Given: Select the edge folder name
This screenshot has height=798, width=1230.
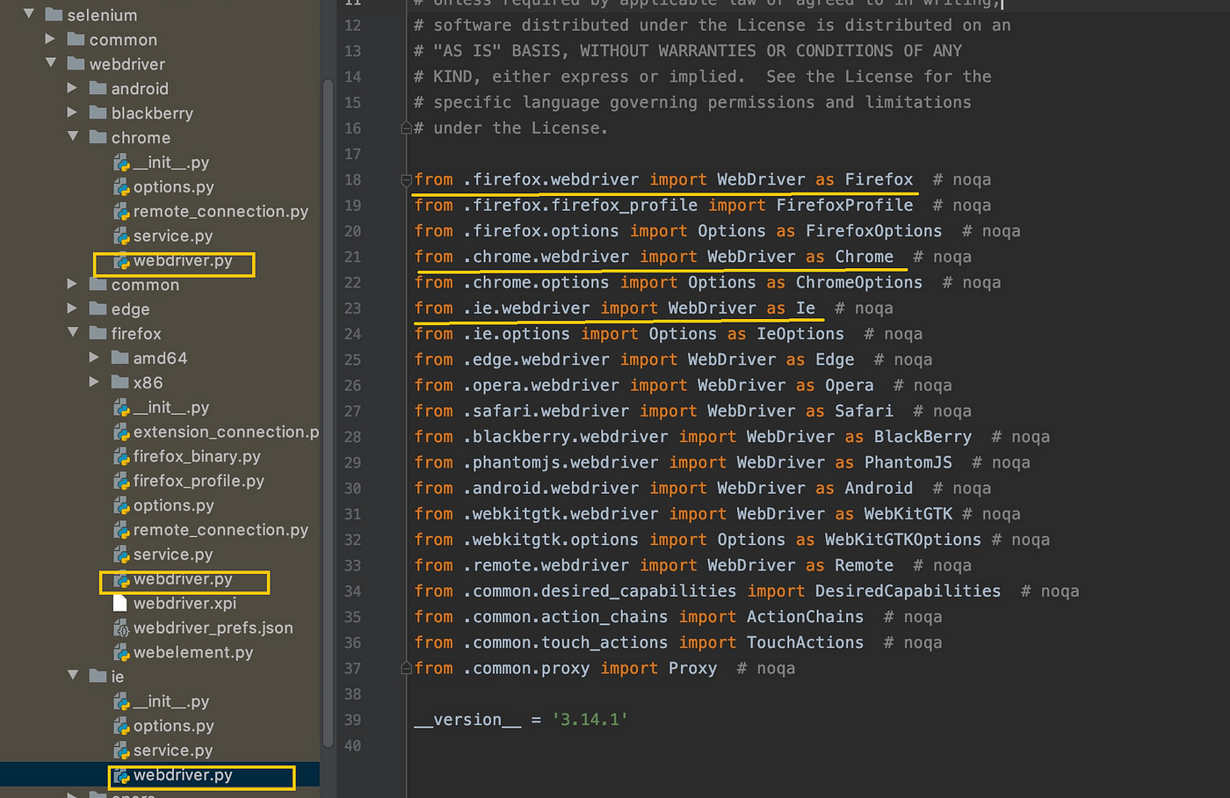Looking at the screenshot, I should [130, 309].
